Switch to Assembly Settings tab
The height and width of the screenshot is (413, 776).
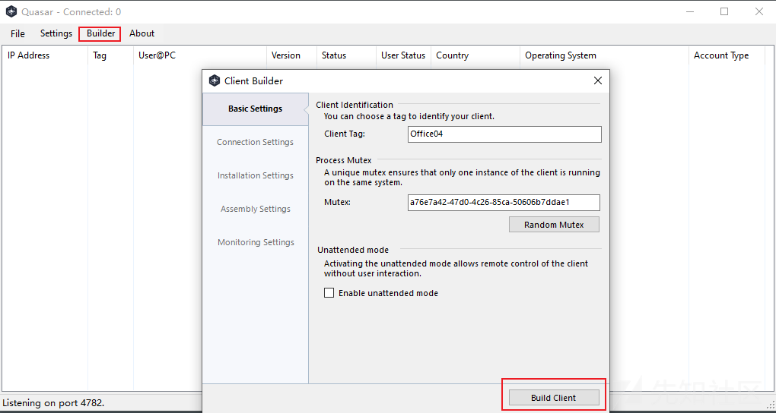[x=256, y=209]
